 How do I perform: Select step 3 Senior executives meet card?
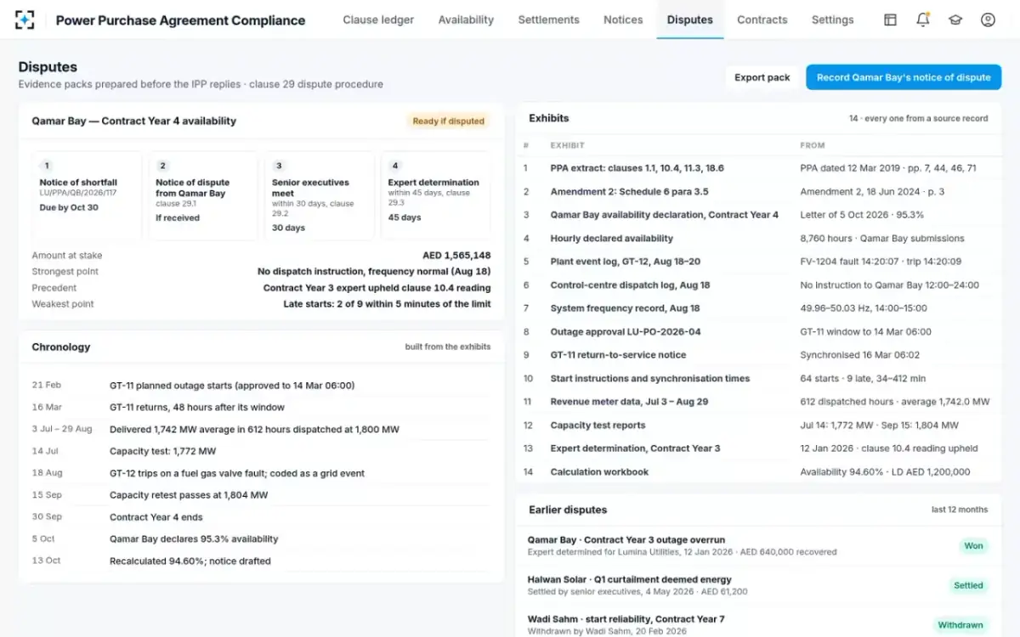click(x=320, y=195)
